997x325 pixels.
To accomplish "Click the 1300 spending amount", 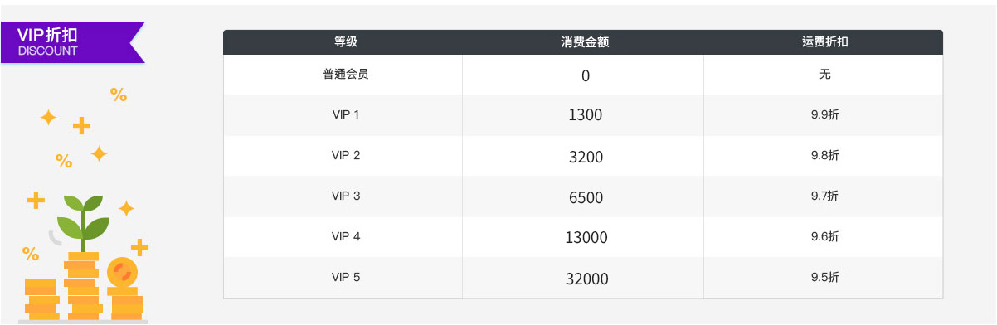I will click(x=586, y=116).
